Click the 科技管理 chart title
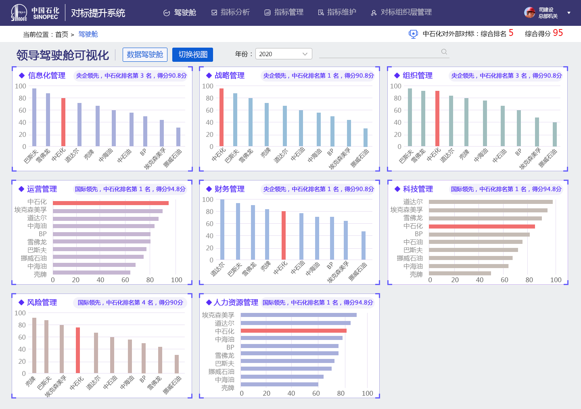Viewport: 581px width, 409px height. (418, 189)
